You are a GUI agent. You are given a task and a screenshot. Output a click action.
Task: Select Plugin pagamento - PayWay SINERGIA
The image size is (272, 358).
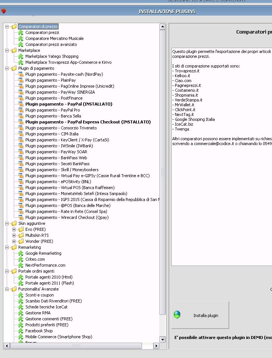(60, 92)
